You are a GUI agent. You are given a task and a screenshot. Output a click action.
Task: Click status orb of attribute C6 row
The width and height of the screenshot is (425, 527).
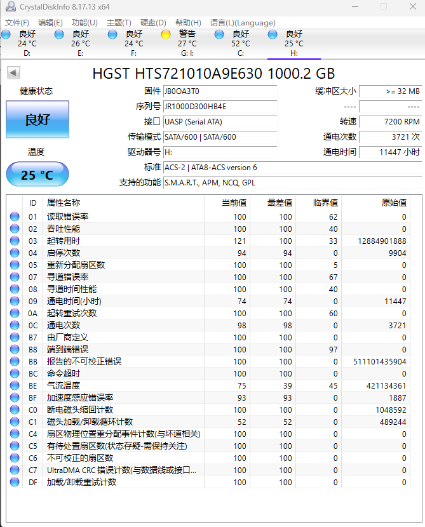(15, 458)
